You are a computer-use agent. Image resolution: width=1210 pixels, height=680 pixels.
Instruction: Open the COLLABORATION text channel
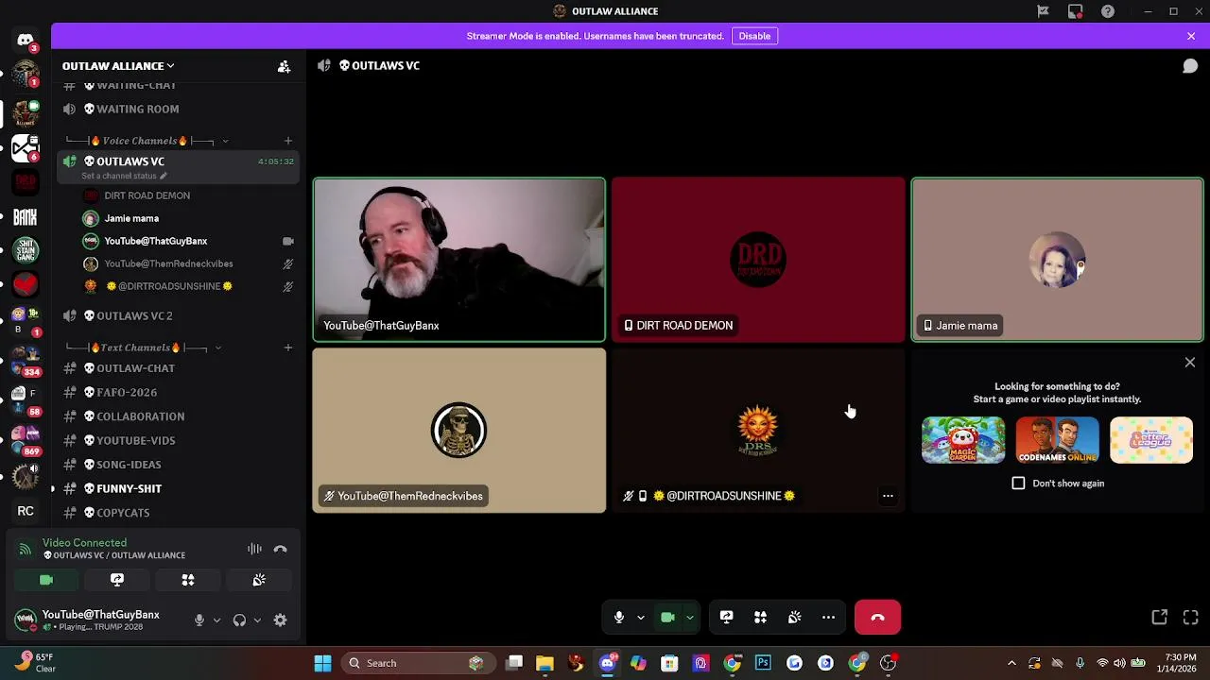tap(179, 416)
